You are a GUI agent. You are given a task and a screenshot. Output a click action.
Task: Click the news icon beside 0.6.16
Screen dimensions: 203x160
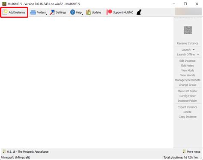coord(4,151)
